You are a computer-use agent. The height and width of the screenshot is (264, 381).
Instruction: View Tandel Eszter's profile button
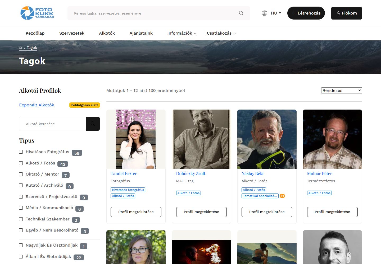click(136, 212)
